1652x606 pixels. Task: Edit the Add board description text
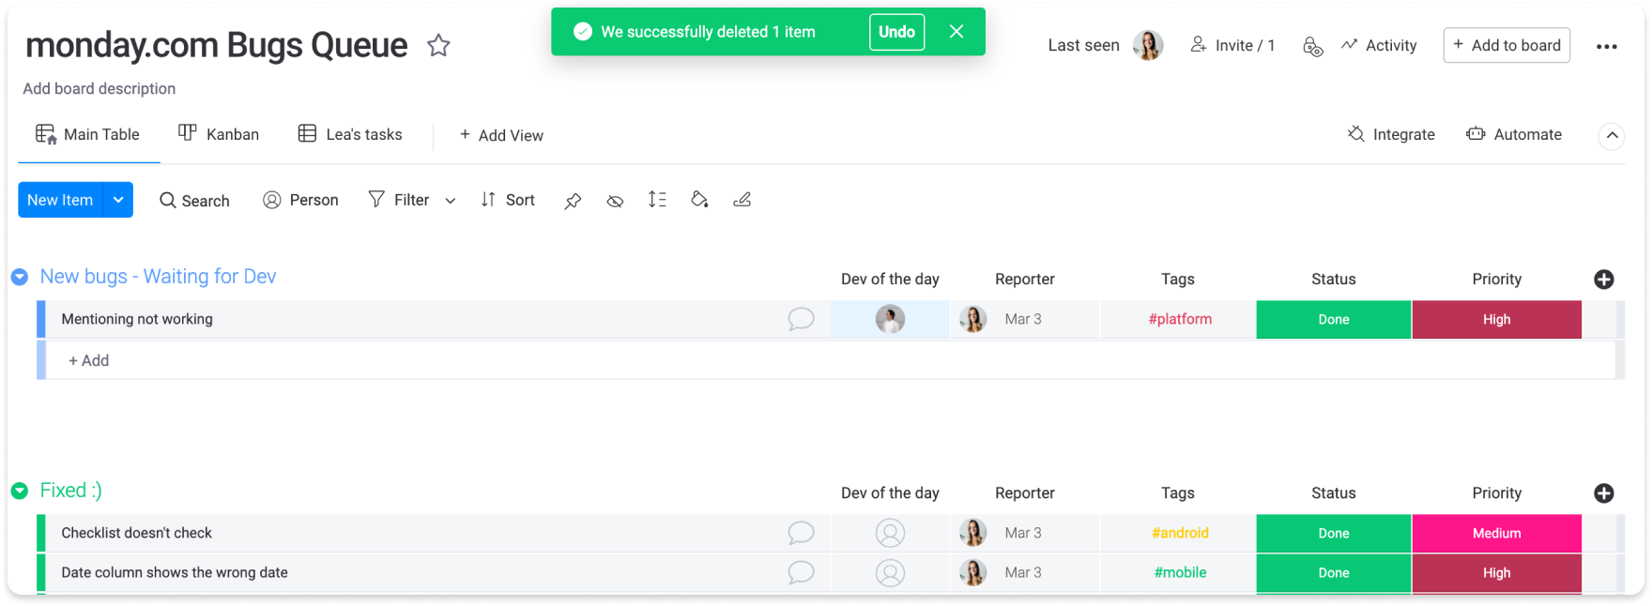[99, 88]
